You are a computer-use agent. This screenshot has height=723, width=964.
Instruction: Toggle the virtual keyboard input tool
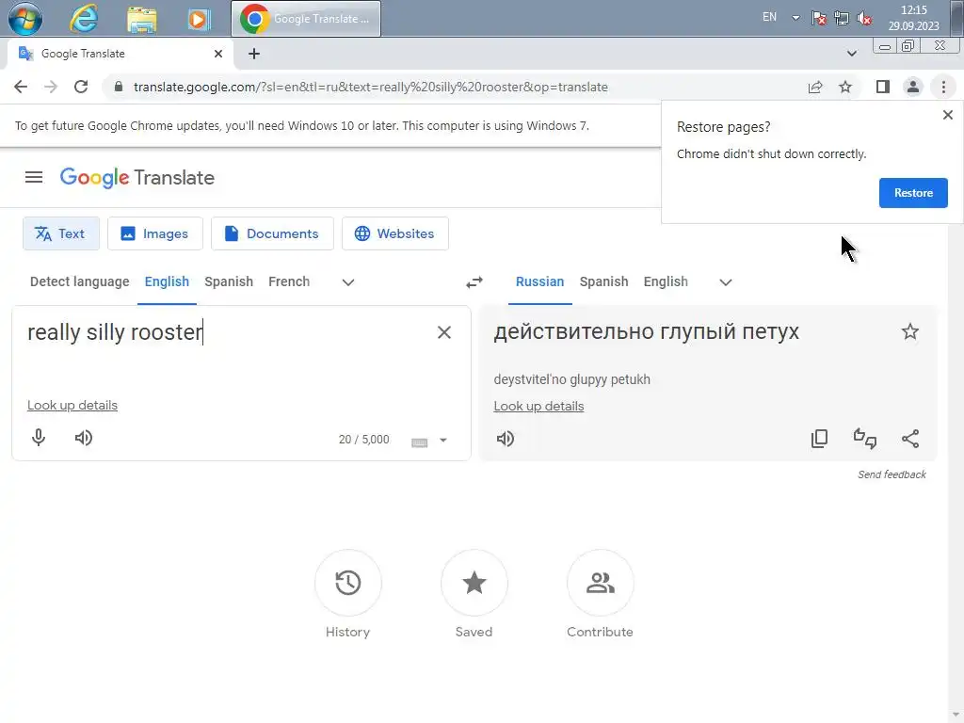coord(419,441)
